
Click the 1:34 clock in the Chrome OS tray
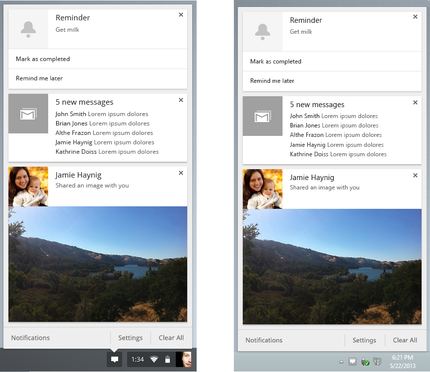tap(138, 360)
